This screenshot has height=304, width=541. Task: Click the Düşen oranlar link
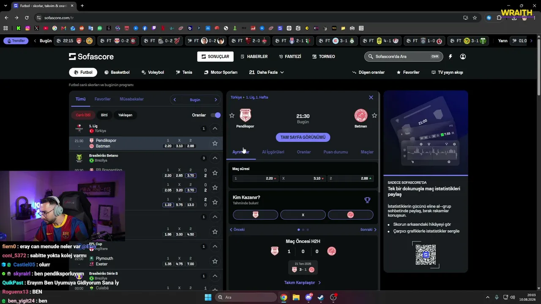[368, 72]
